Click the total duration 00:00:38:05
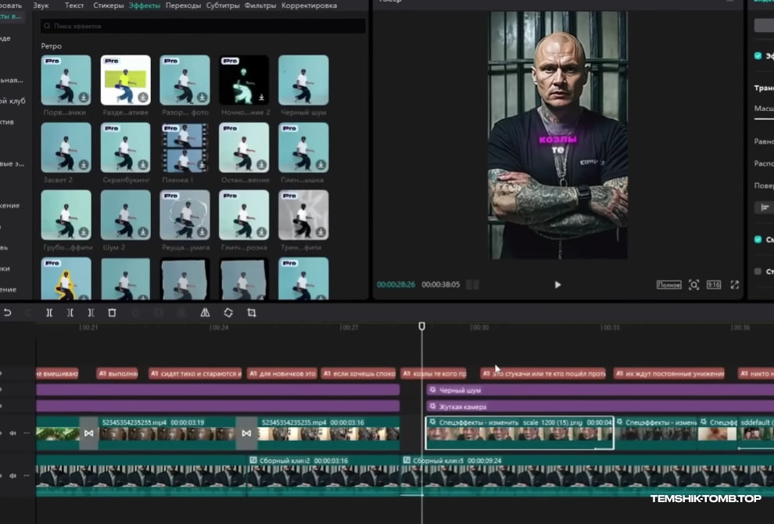The height and width of the screenshot is (524, 774). point(440,285)
